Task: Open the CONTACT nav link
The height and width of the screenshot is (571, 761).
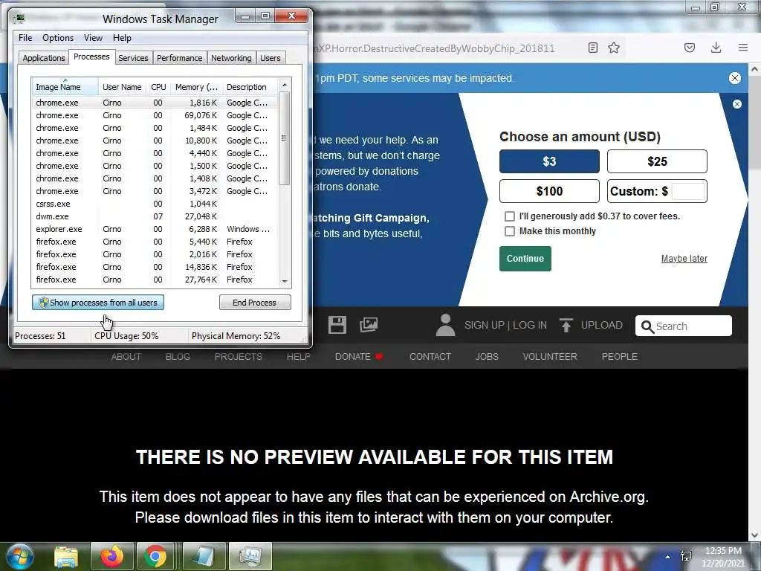Action: click(430, 356)
